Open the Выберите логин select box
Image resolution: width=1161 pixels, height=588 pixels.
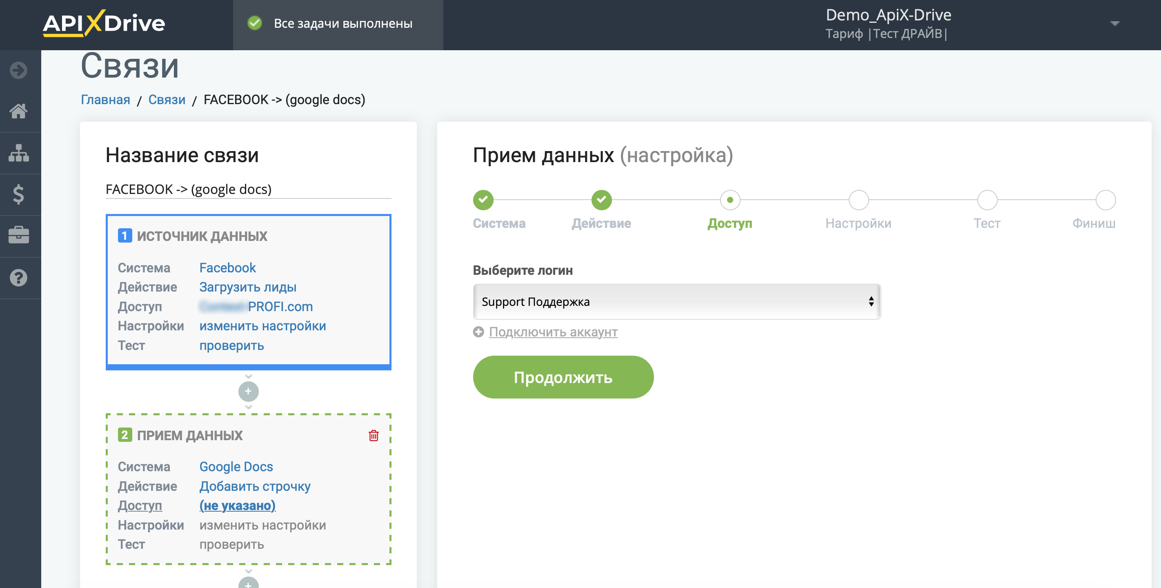[676, 302]
